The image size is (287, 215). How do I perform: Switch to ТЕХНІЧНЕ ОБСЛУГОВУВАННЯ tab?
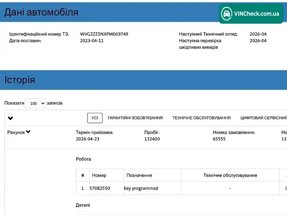point(202,118)
